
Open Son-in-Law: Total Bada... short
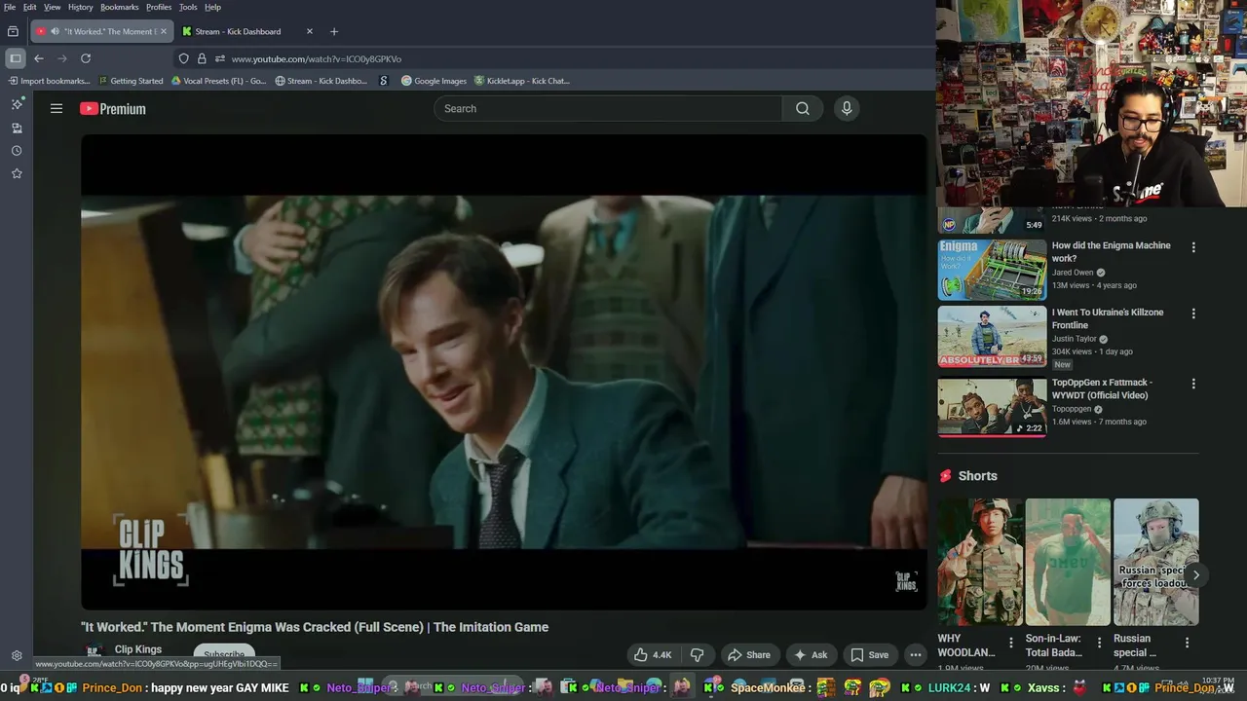click(x=1068, y=562)
